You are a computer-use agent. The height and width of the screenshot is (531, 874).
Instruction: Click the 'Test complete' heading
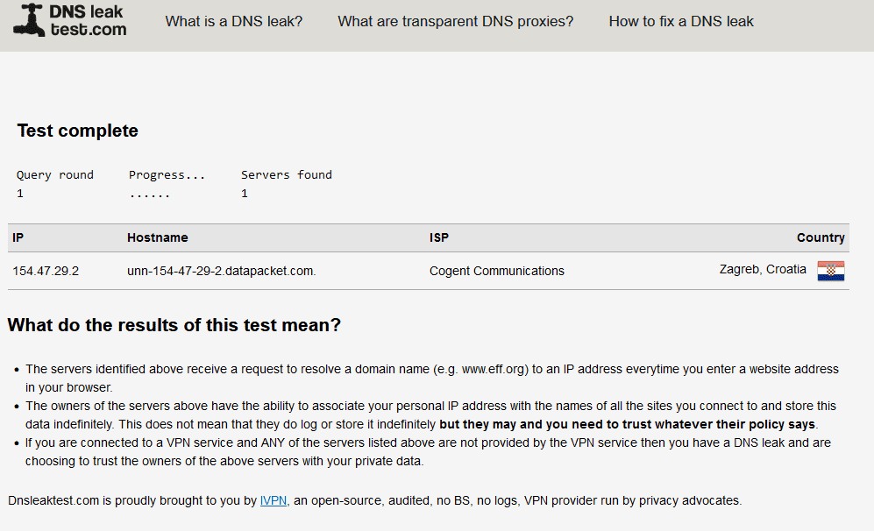[x=77, y=131]
